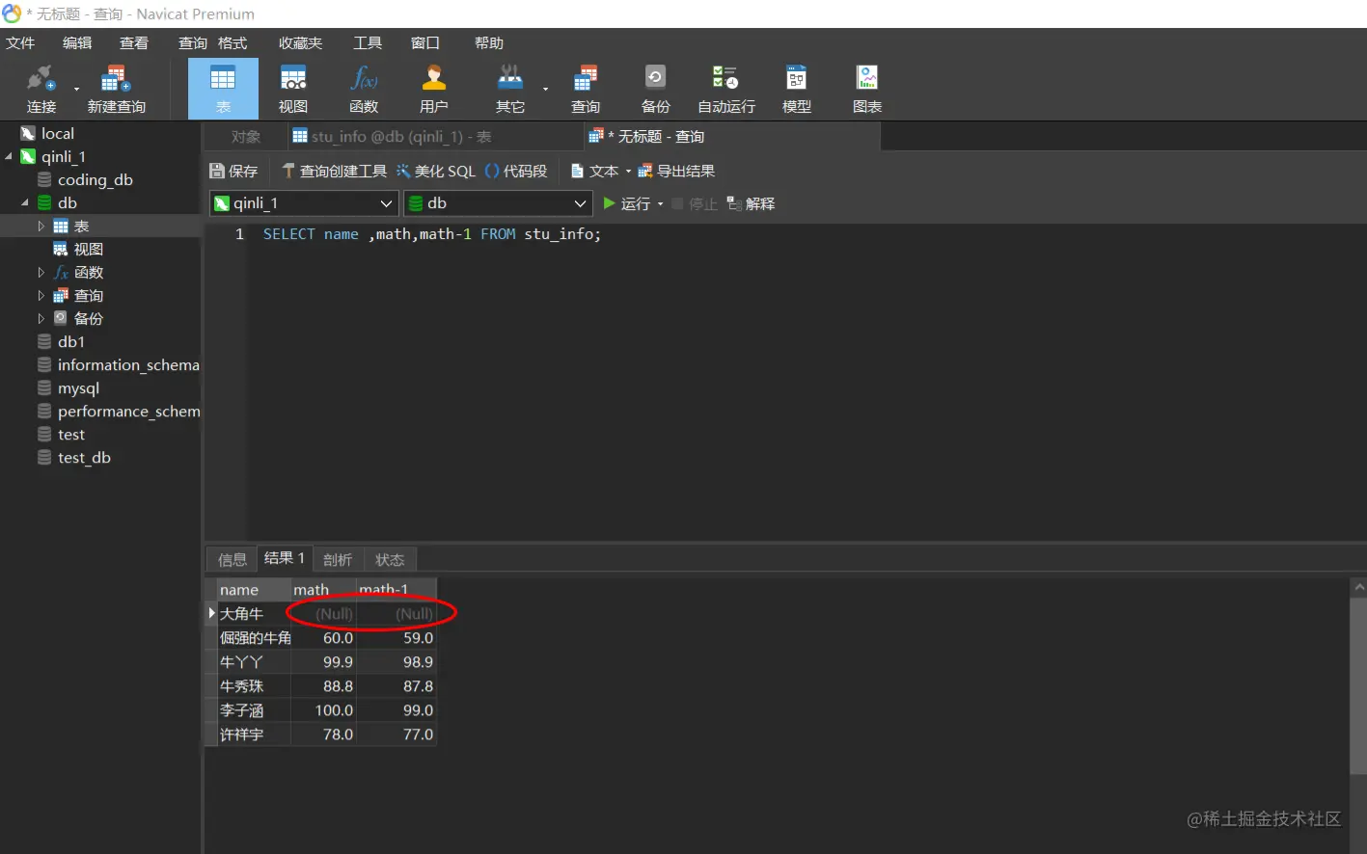This screenshot has height=854, width=1367.
Task: Click the Code Snippet (代码段) button
Action: tap(516, 171)
